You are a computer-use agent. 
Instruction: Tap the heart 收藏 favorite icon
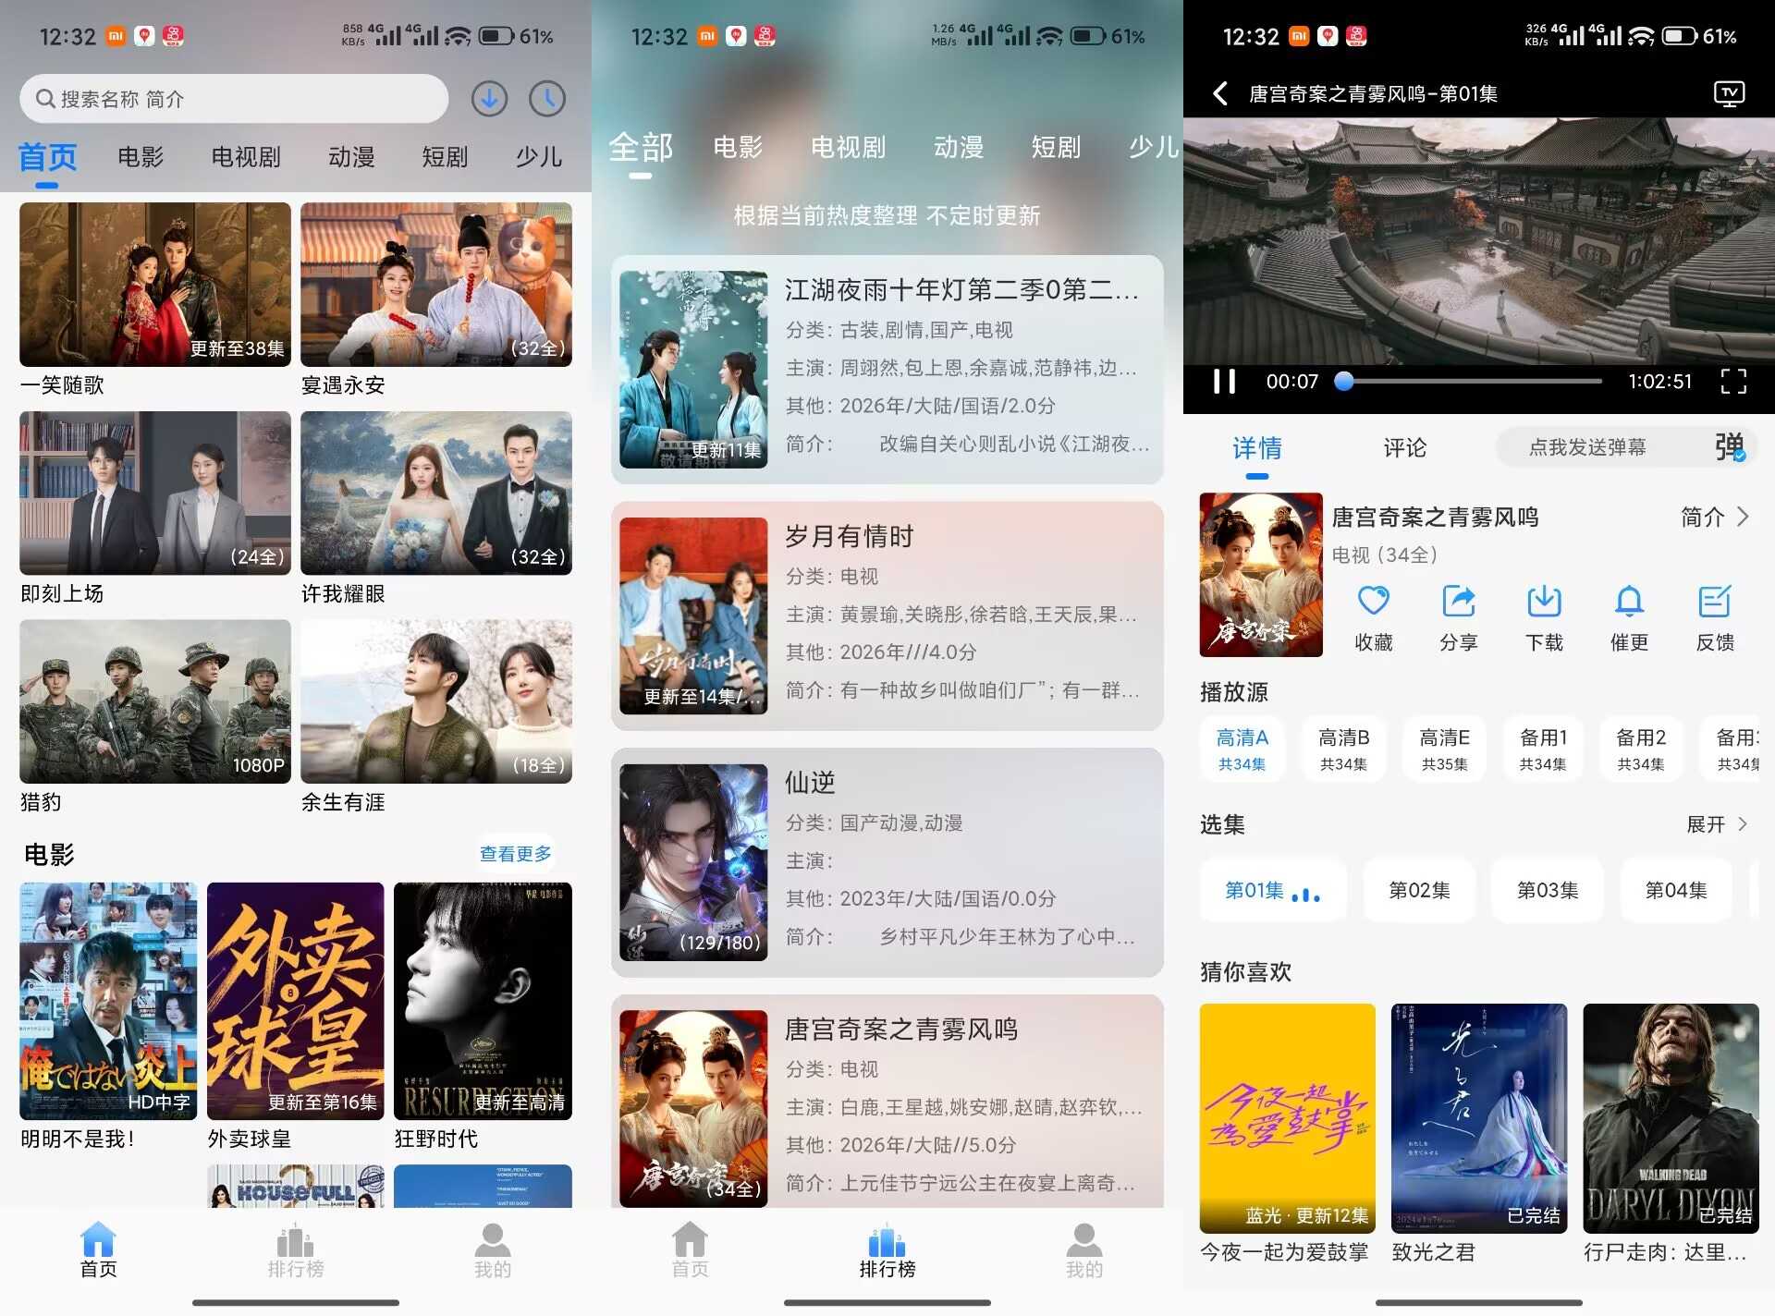point(1373,602)
